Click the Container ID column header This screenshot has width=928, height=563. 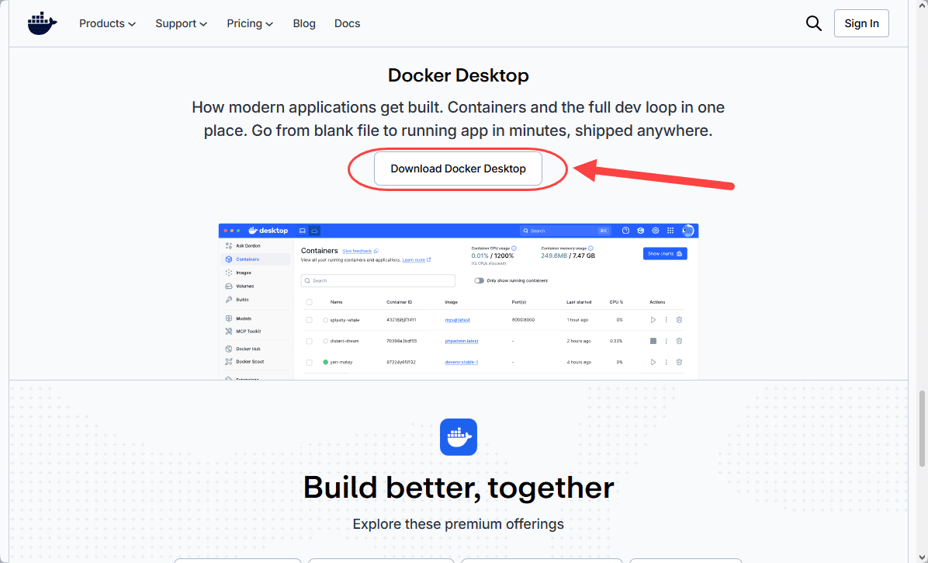(399, 303)
